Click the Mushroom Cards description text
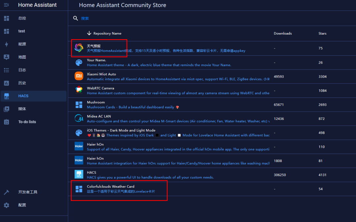Viewport: 356px width, 222px height. [133, 107]
